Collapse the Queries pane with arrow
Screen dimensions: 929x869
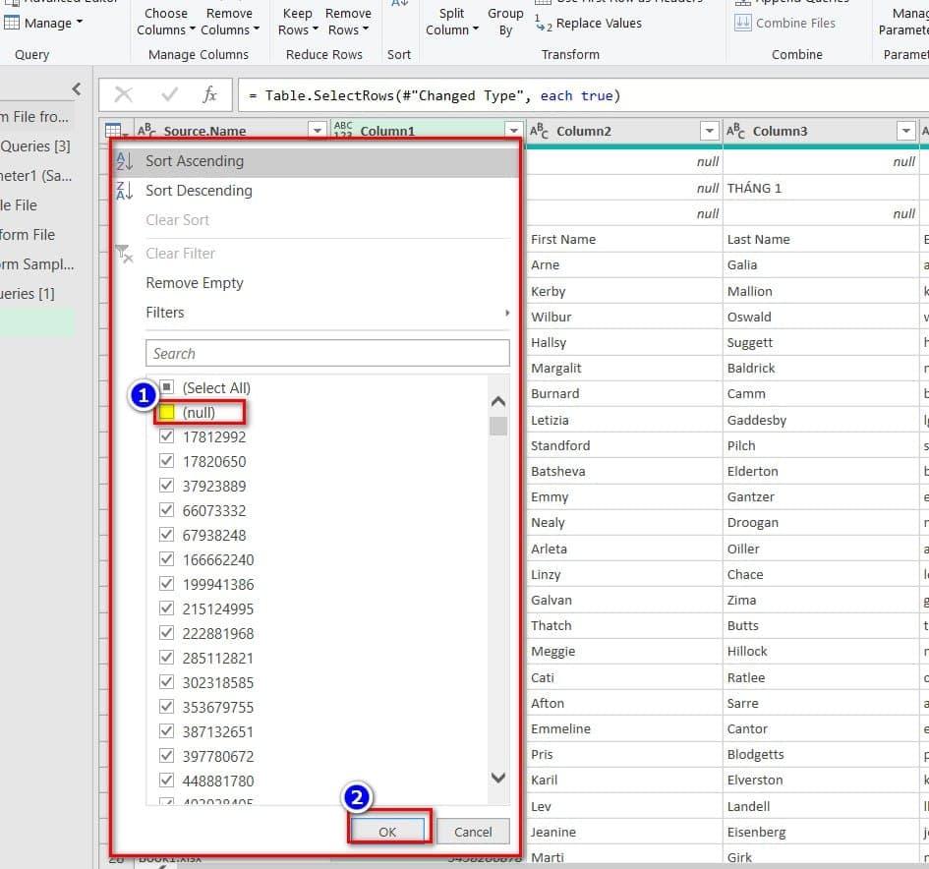(77, 89)
